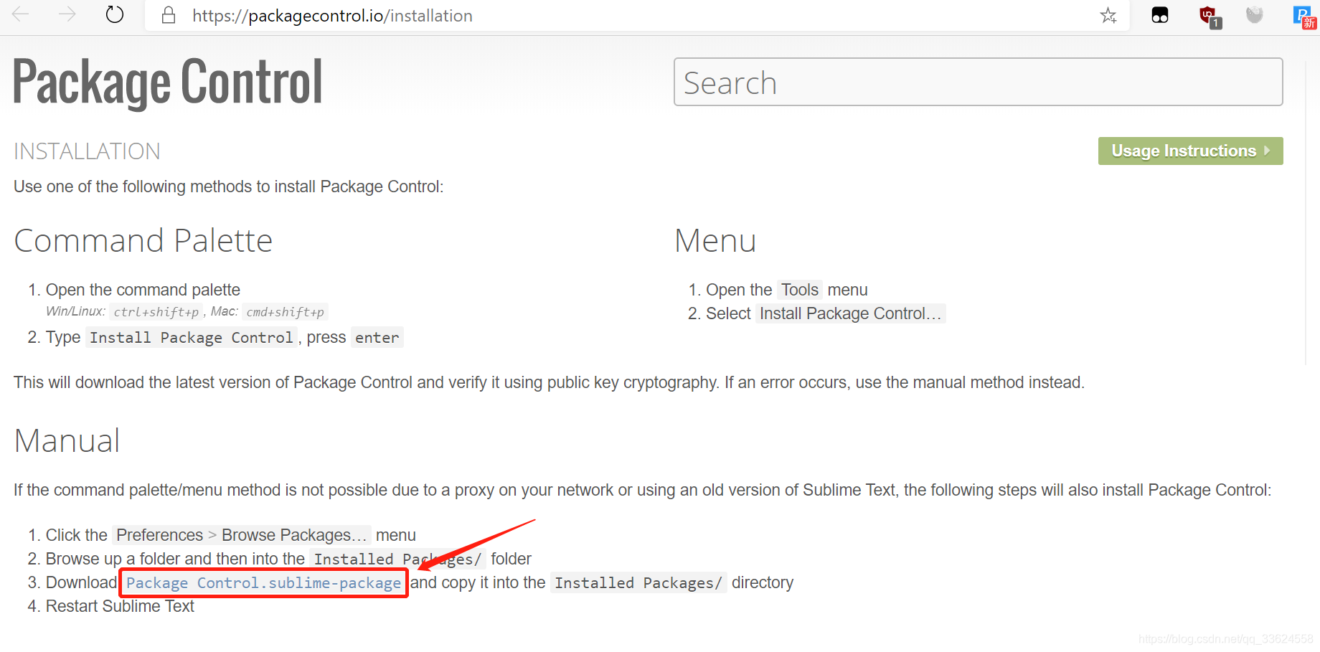The width and height of the screenshot is (1320, 652).
Task: Bookmark page with the star icon
Action: click(1108, 15)
